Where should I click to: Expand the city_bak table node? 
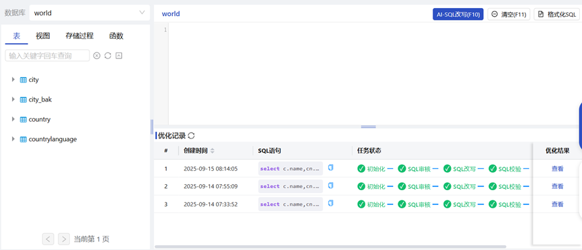[x=13, y=99]
